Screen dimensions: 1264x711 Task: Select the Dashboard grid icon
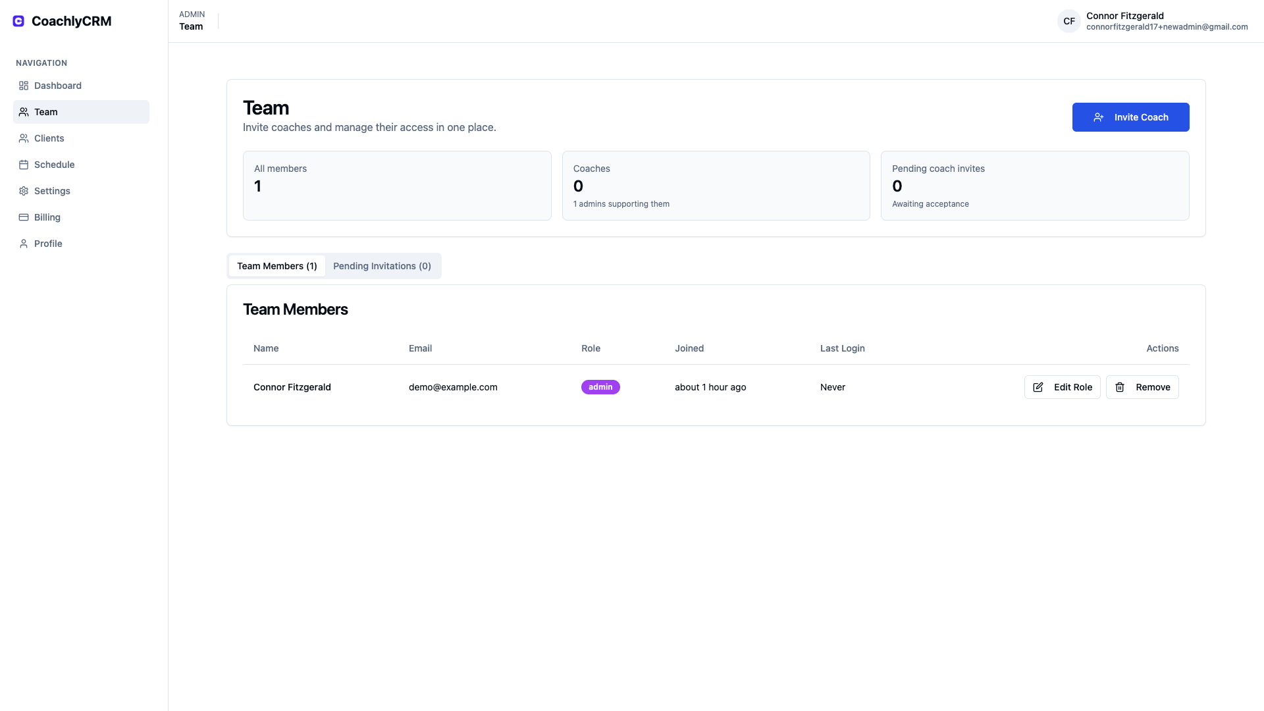[23, 86]
